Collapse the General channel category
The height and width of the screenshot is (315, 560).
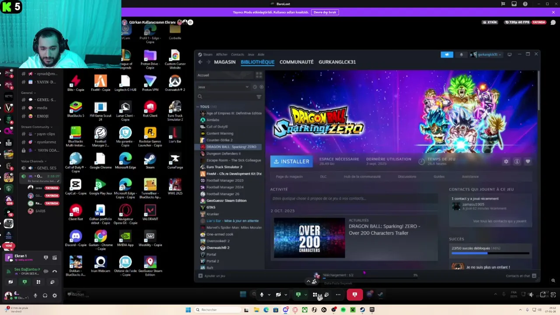click(28, 93)
